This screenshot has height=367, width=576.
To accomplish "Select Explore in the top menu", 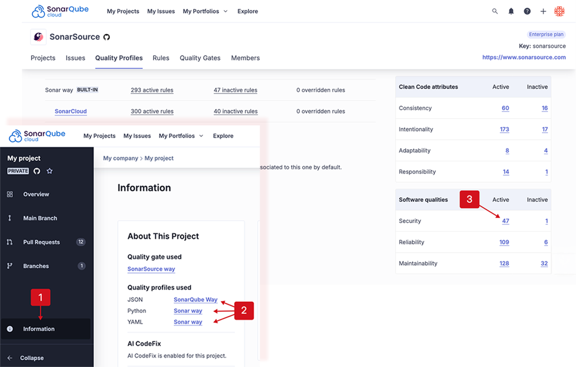I will (247, 11).
